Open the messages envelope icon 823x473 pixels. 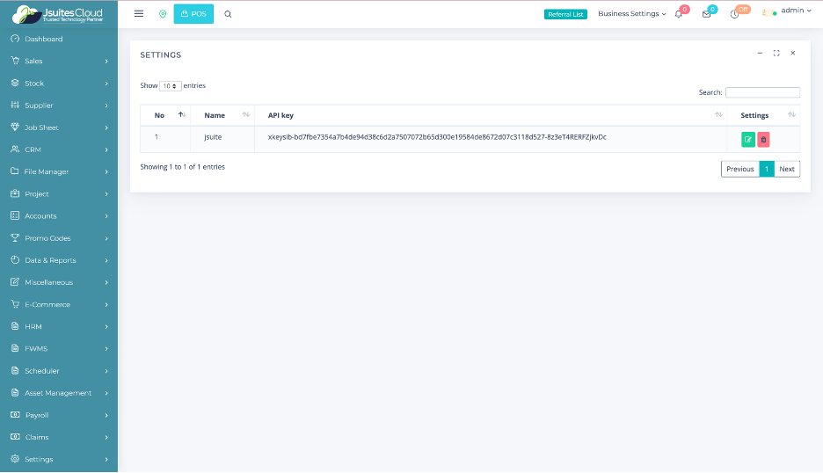point(706,14)
